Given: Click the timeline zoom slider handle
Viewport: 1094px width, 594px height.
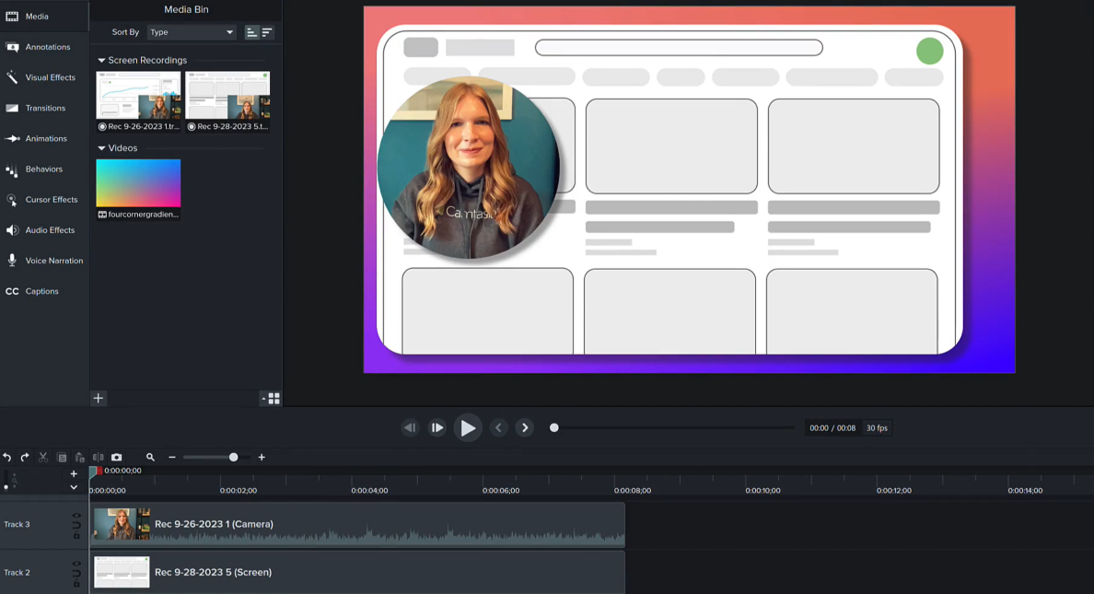Looking at the screenshot, I should click(234, 457).
